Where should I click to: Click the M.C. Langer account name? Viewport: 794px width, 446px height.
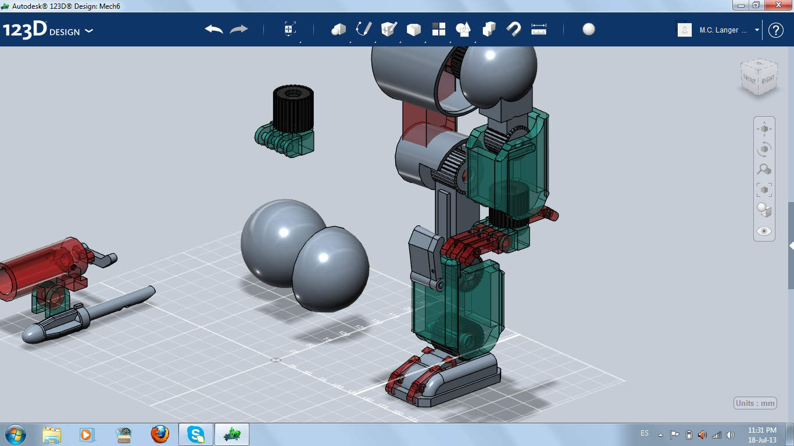coord(723,30)
